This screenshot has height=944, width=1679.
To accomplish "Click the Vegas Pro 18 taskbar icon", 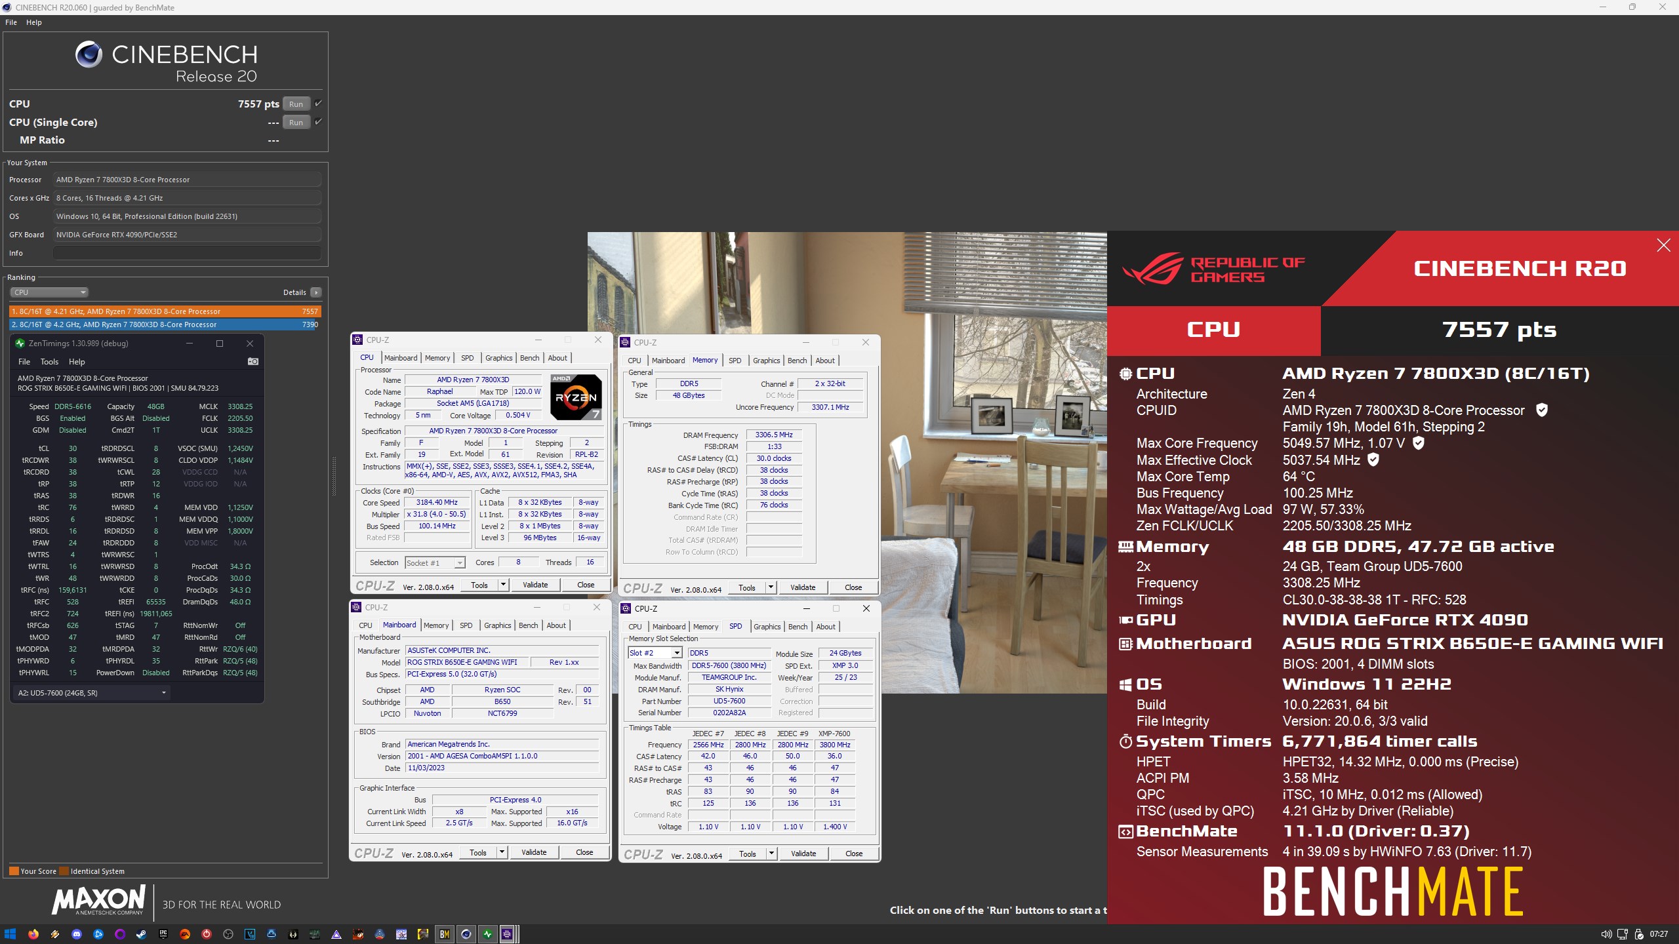I will click(250, 934).
